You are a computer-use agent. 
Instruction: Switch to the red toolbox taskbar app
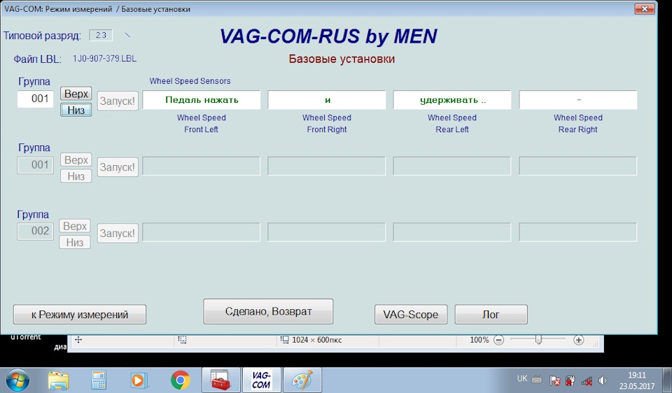pyautogui.click(x=220, y=380)
